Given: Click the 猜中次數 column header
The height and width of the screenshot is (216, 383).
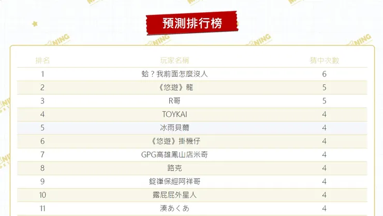Looking at the screenshot, I should pyautogui.click(x=324, y=61).
